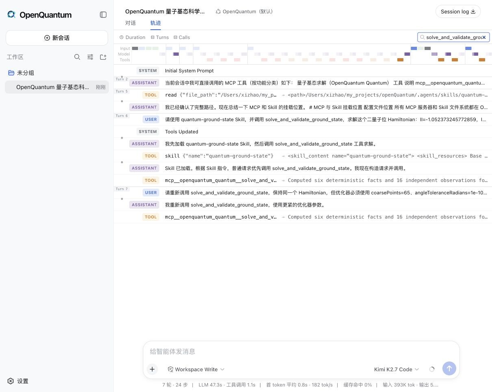
Task: Open the Kimi K2.7 Code model dropdown
Action: click(x=397, y=369)
